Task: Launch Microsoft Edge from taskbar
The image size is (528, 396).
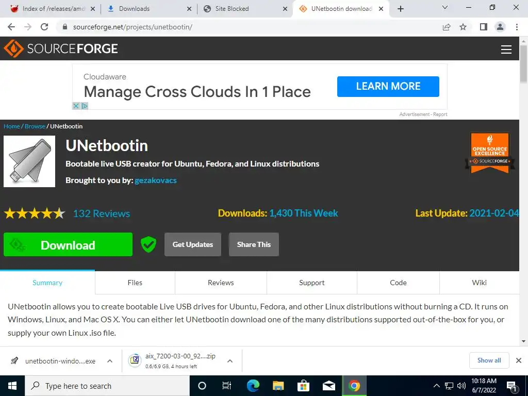Action: point(253,386)
